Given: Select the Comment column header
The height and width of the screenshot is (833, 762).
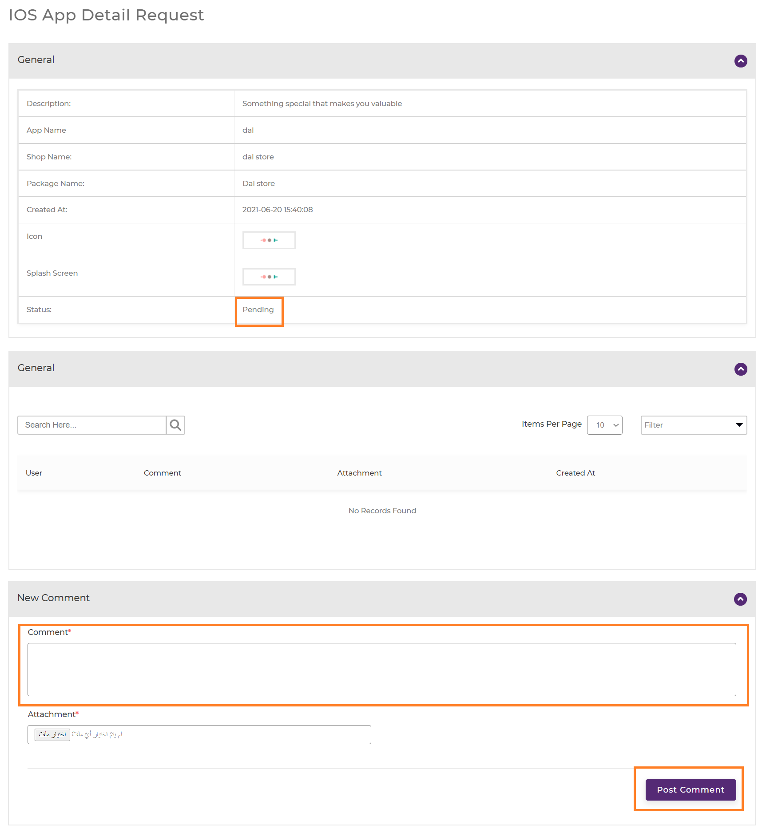Looking at the screenshot, I should [162, 473].
